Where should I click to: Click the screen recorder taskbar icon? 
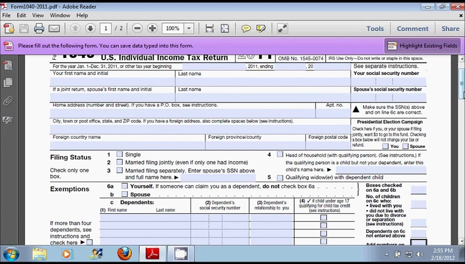181,254
